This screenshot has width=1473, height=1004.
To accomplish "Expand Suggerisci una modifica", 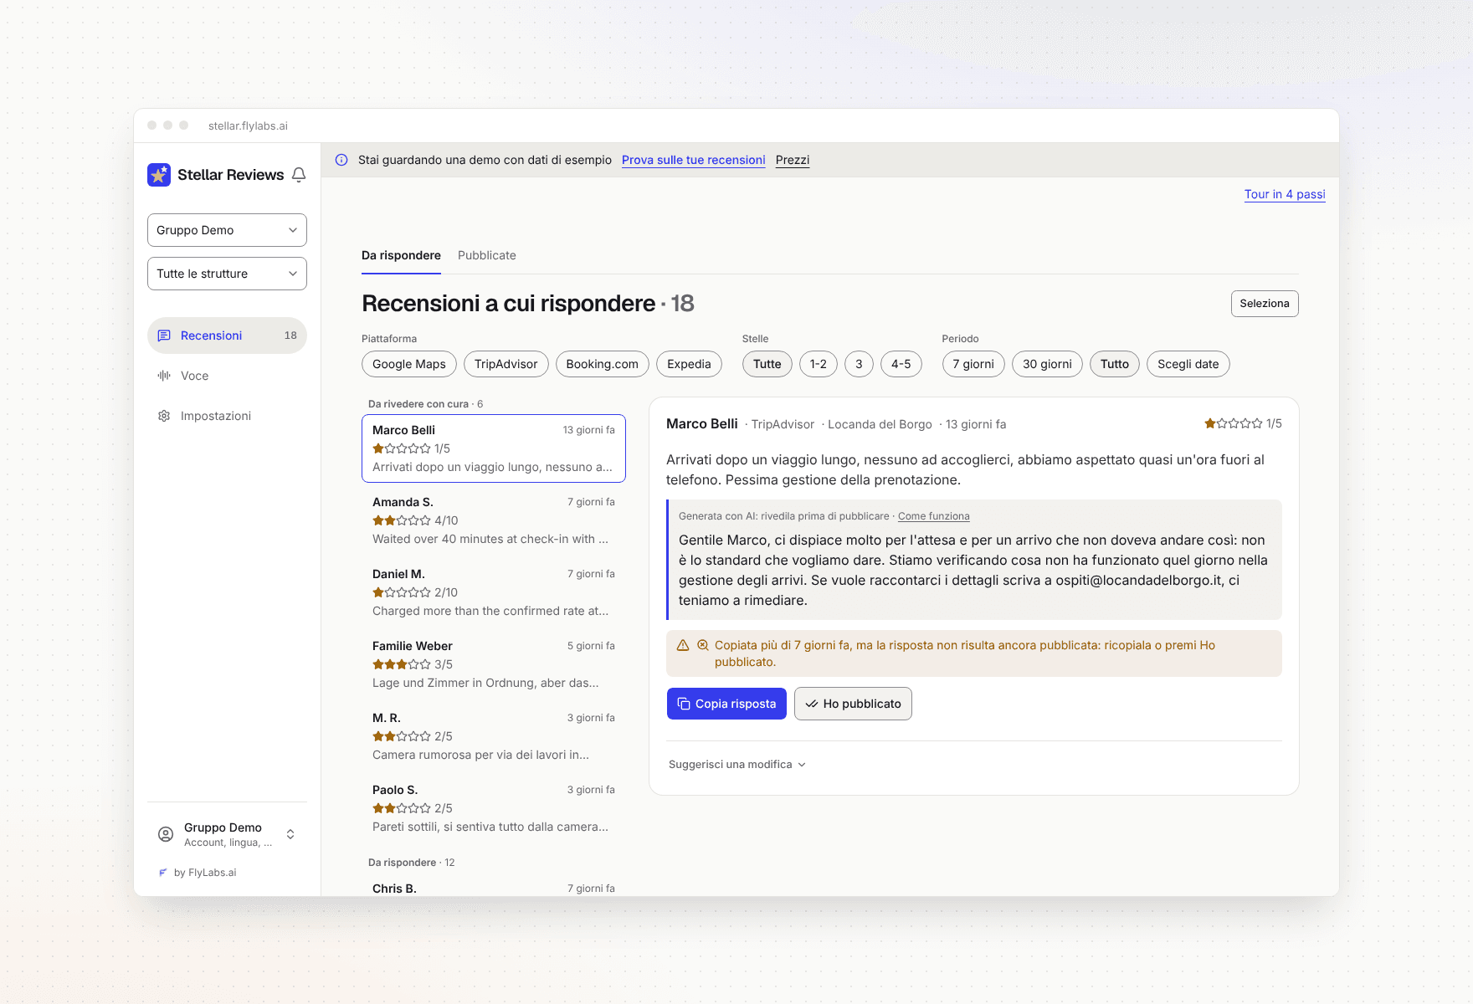I will (736, 765).
